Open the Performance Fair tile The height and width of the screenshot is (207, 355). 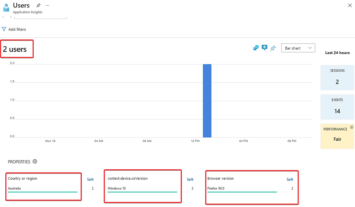(337, 136)
